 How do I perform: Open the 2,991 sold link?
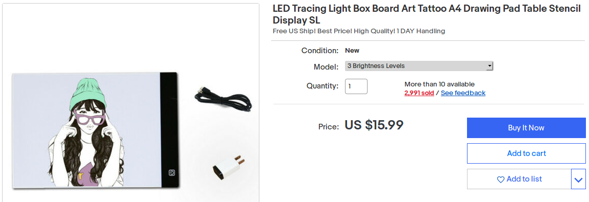(419, 93)
